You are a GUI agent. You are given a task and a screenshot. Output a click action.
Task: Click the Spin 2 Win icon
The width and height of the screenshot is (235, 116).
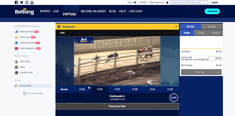click(x=16, y=62)
